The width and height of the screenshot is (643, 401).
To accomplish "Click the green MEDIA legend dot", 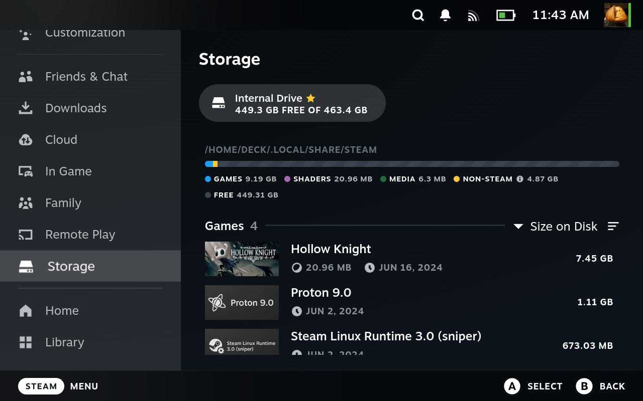I will tap(383, 179).
